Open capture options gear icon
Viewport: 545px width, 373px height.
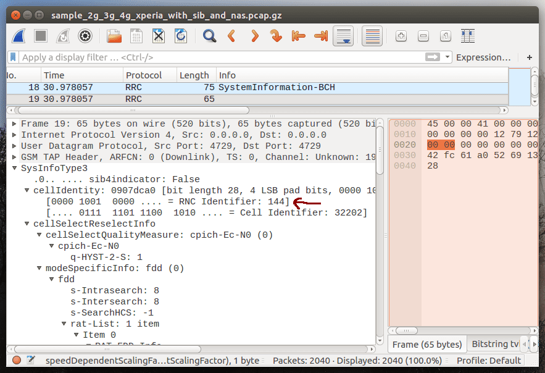coord(85,36)
